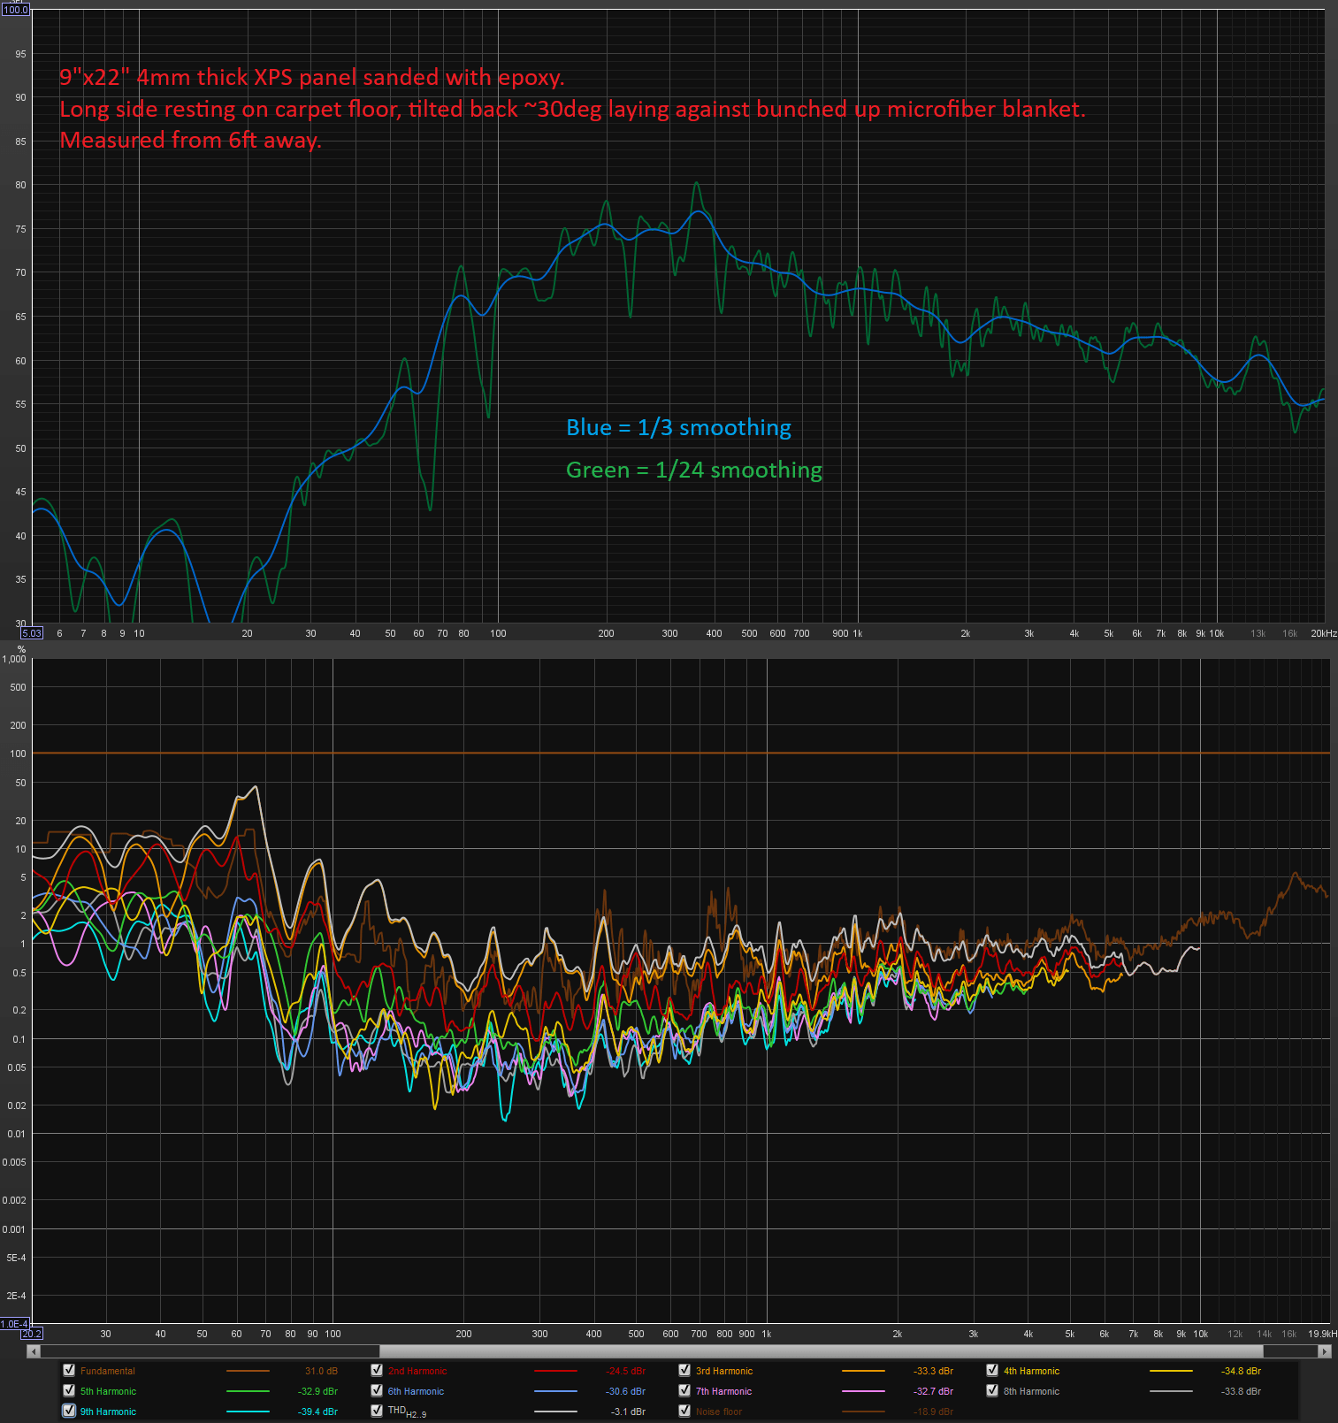Click the 6th Harmonic -30.6 dBr value
This screenshot has width=1338, height=1423.
tap(626, 1391)
